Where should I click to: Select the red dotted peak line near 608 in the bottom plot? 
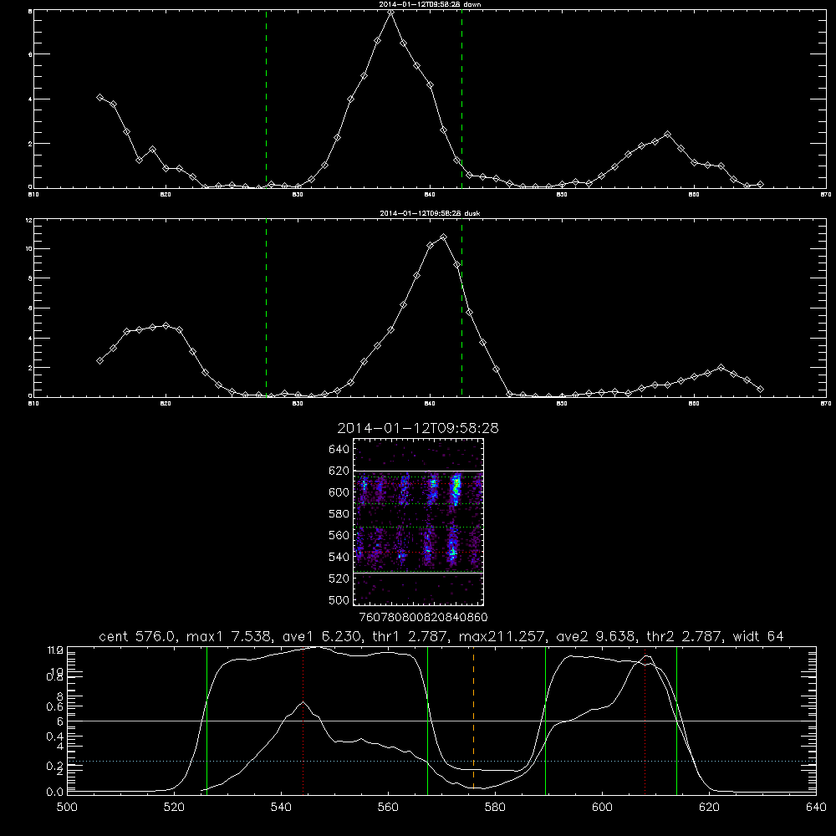click(645, 720)
